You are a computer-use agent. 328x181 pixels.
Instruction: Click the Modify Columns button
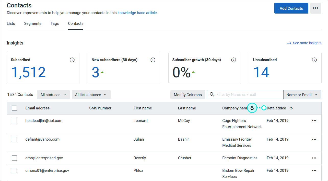coord(188,95)
